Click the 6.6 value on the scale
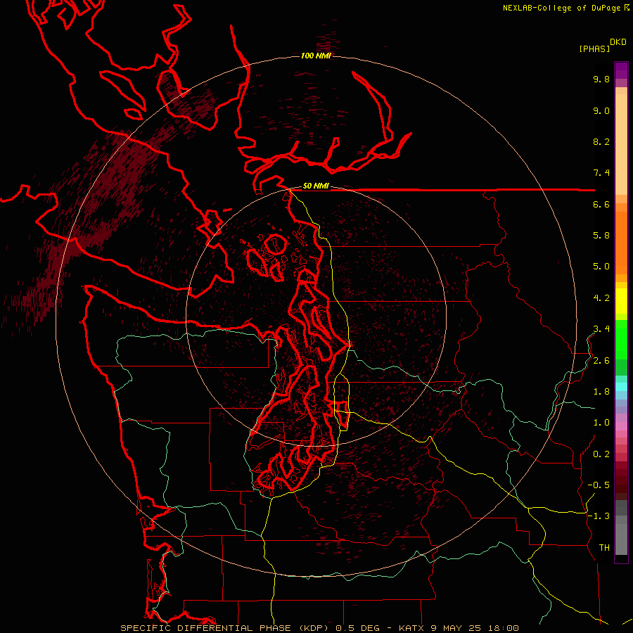 (x=601, y=204)
